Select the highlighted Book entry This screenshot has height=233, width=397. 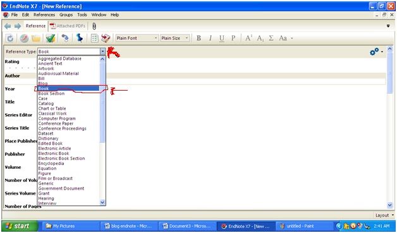[68, 89]
